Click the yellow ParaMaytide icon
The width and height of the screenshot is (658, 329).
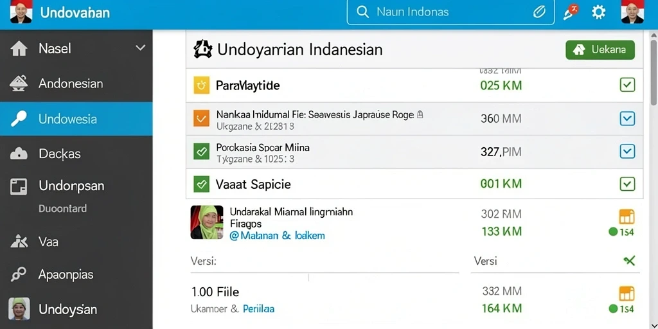click(x=201, y=85)
